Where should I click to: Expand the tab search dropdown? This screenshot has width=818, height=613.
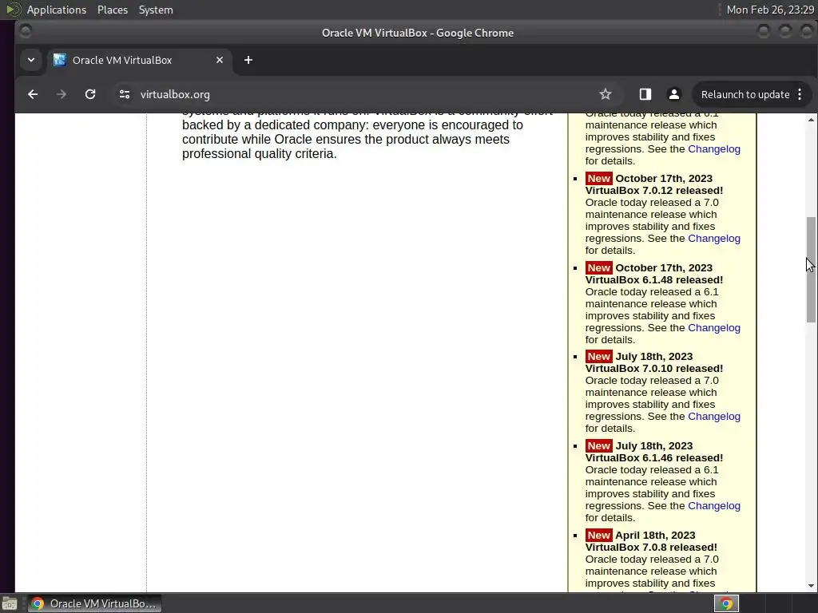[31, 60]
